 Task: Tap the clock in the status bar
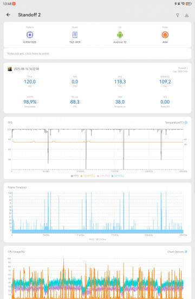click(x=7, y=4)
